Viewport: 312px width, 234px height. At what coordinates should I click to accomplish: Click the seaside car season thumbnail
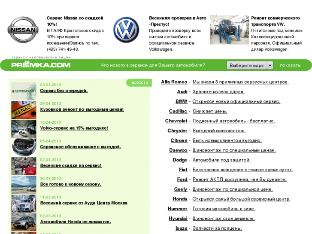point(24,185)
